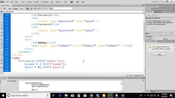Switch to the Files panel tab
The image size is (175, 98).
pyautogui.click(x=148, y=91)
